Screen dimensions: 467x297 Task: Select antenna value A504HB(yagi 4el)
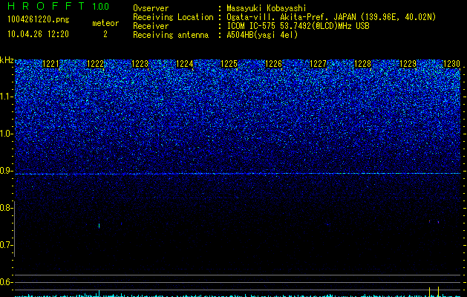click(262, 35)
